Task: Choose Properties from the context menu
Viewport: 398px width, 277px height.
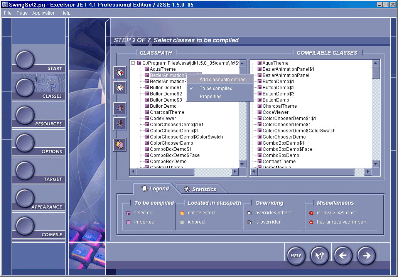Action: pos(220,97)
